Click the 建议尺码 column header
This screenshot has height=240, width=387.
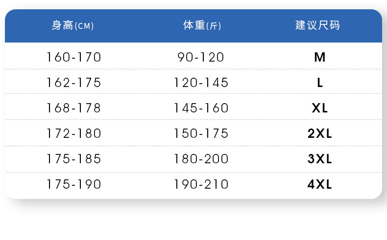point(317,26)
